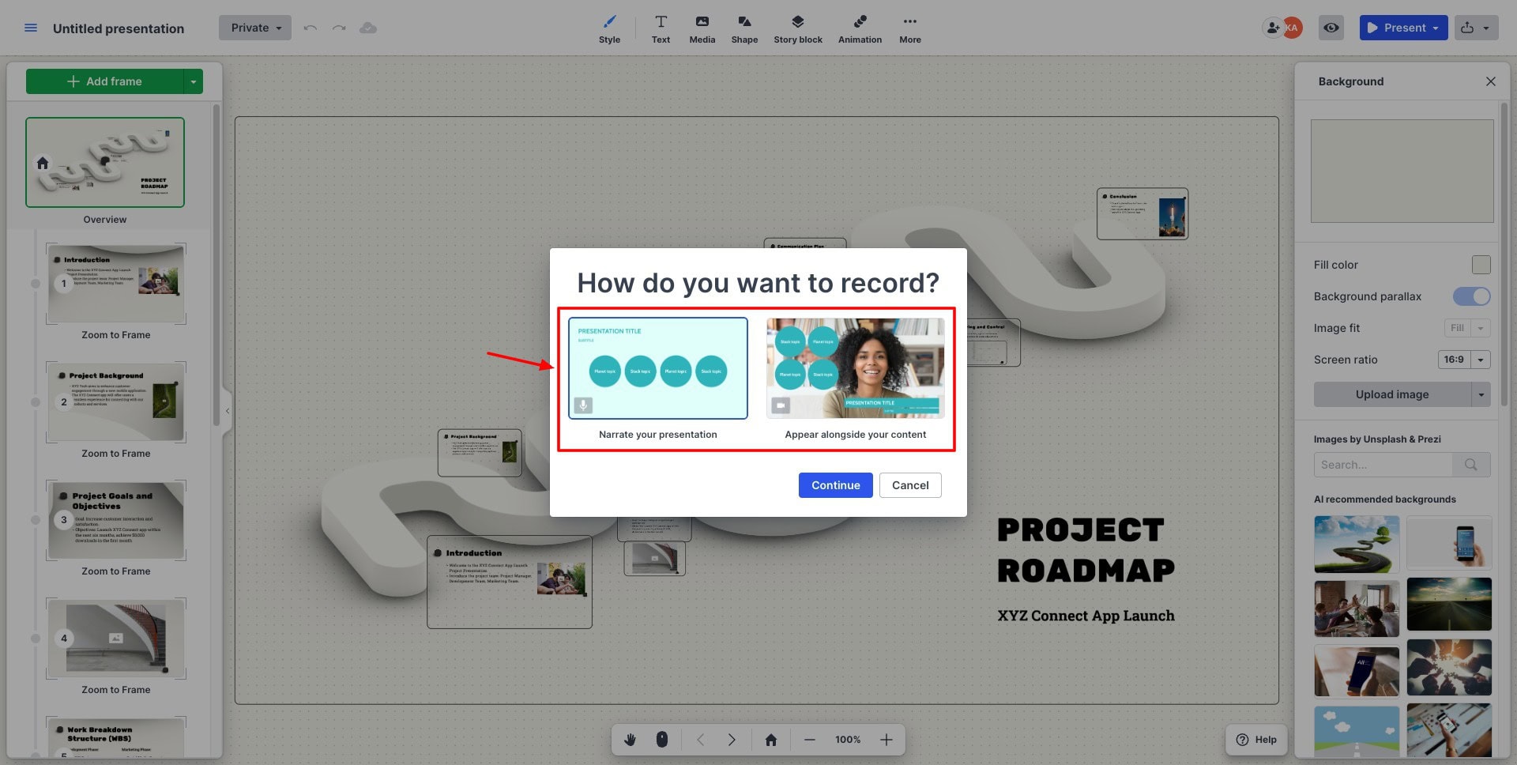This screenshot has height=765, width=1517.
Task: Select the mouse pointer mode icon
Action: [x=662, y=740]
